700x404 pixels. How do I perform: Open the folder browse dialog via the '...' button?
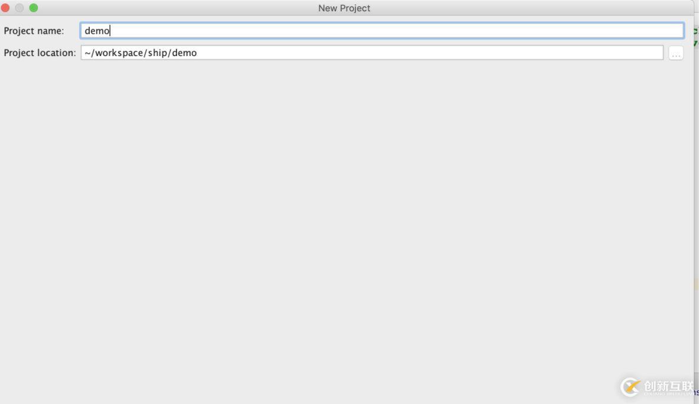[676, 52]
